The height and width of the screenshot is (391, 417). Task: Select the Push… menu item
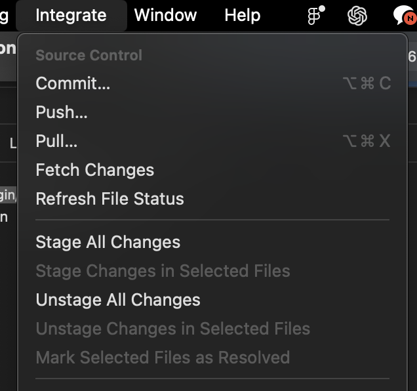(x=62, y=112)
